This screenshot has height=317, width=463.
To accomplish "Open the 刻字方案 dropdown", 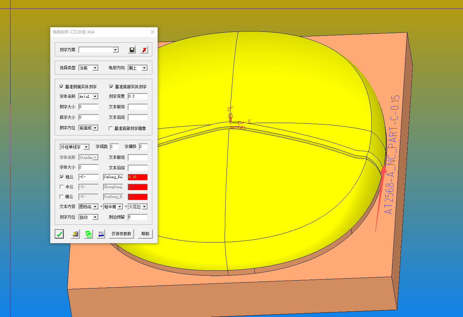I will click(x=115, y=50).
